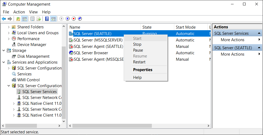Collapse SQL Server (SEATTLE) section in Actions
The width and height of the screenshot is (263, 135).
click(259, 48)
